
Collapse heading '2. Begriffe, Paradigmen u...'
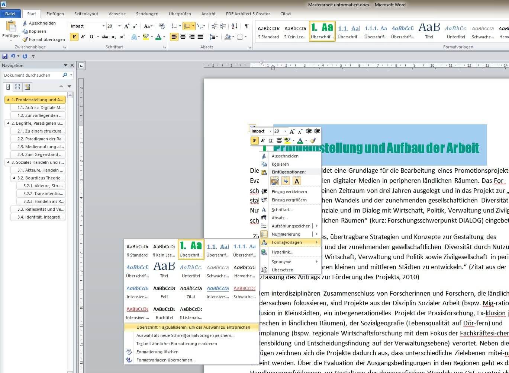(x=8, y=123)
